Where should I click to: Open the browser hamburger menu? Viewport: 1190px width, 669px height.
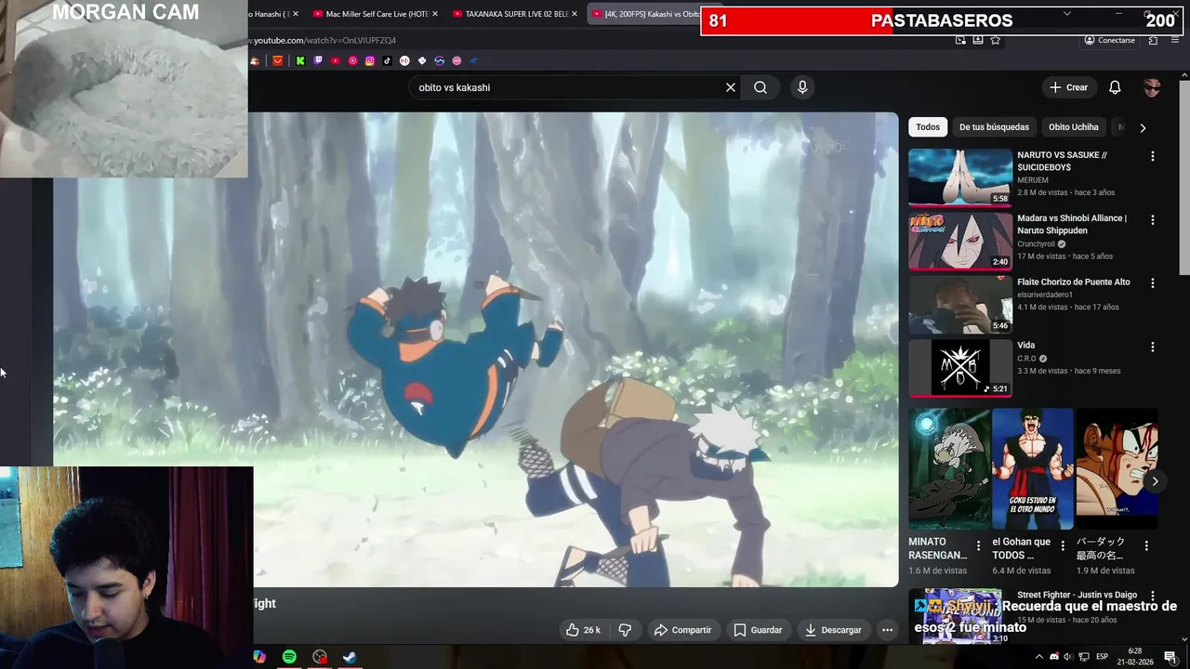(1175, 40)
